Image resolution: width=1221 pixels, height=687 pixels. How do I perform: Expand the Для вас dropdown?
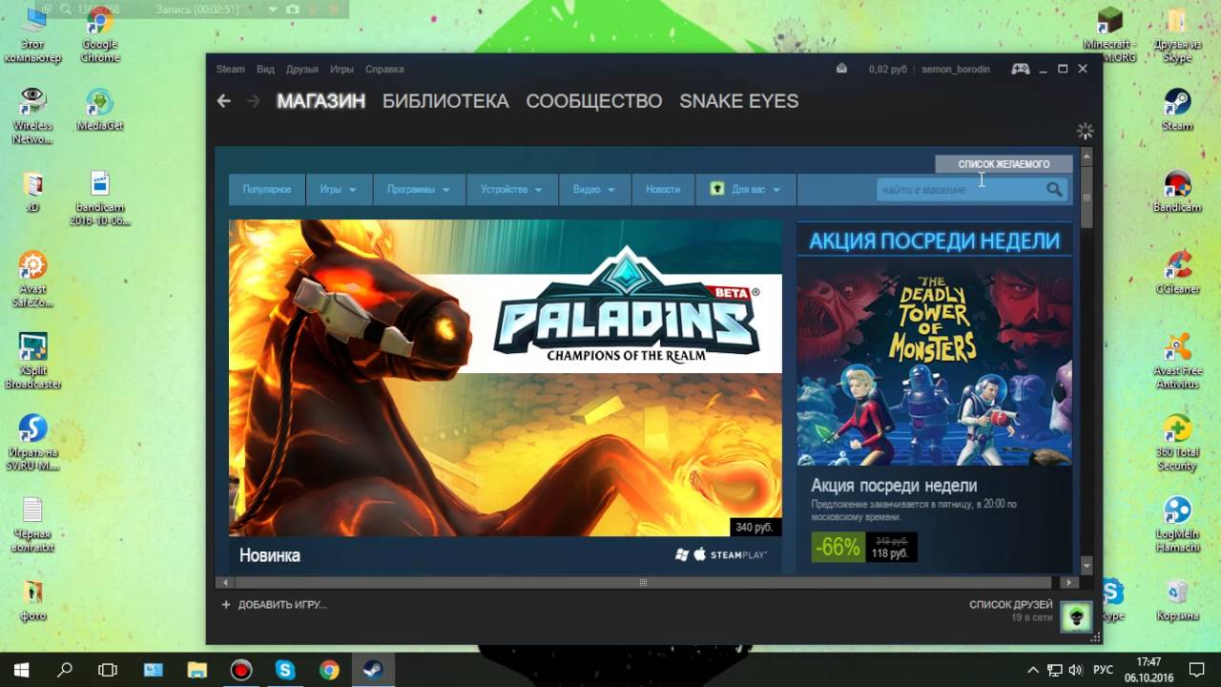click(746, 190)
